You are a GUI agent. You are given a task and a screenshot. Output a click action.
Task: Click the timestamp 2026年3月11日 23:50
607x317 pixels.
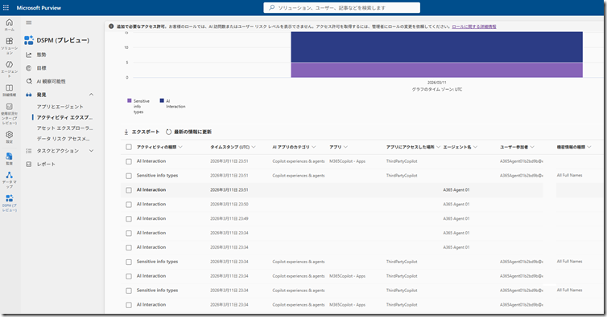point(229,205)
